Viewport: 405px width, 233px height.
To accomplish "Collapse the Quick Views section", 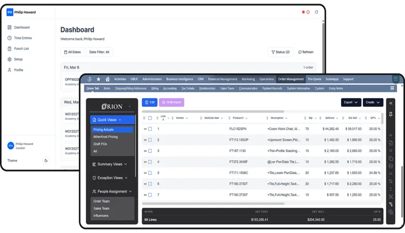I will pyautogui.click(x=113, y=120).
